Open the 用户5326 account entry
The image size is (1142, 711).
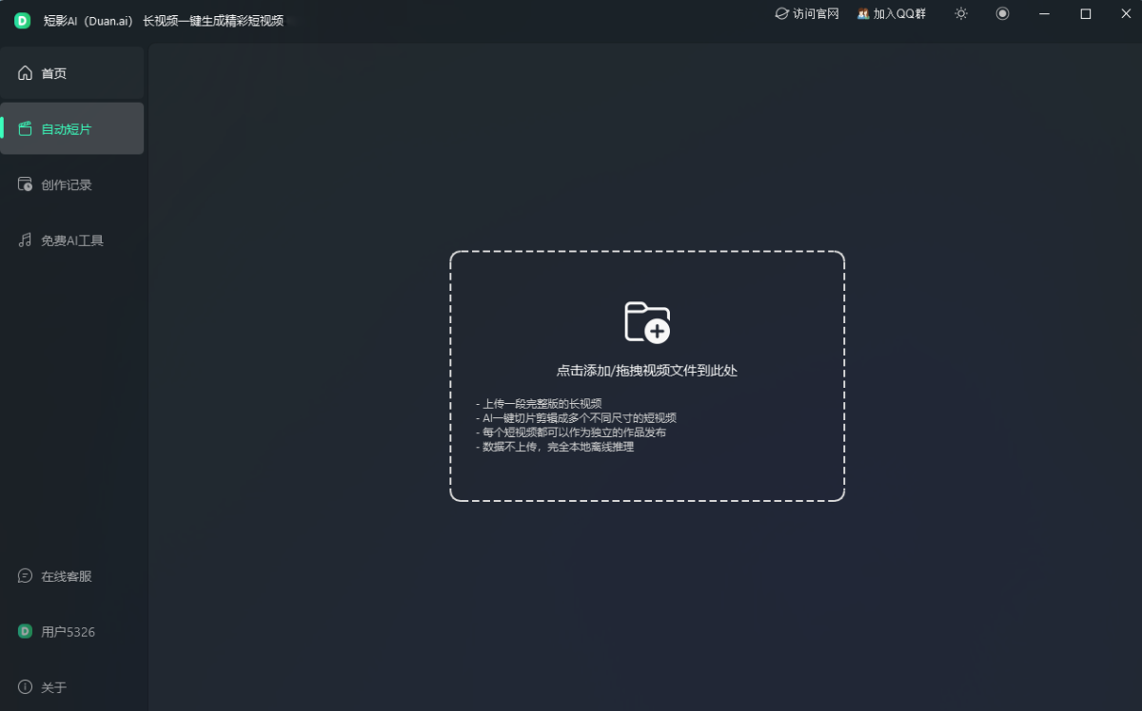68,632
